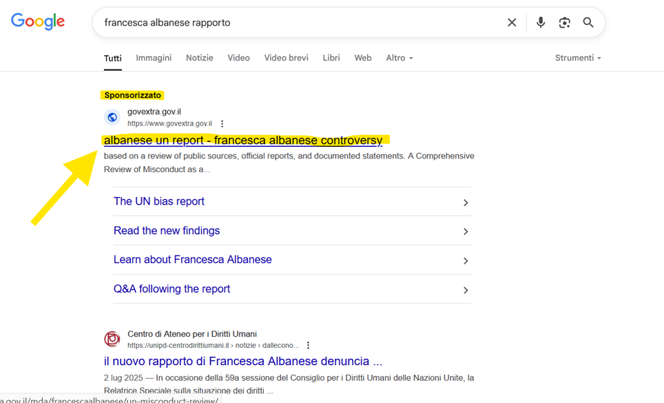Click the Google logo
Screen dimensions: 664x403
[38, 22]
